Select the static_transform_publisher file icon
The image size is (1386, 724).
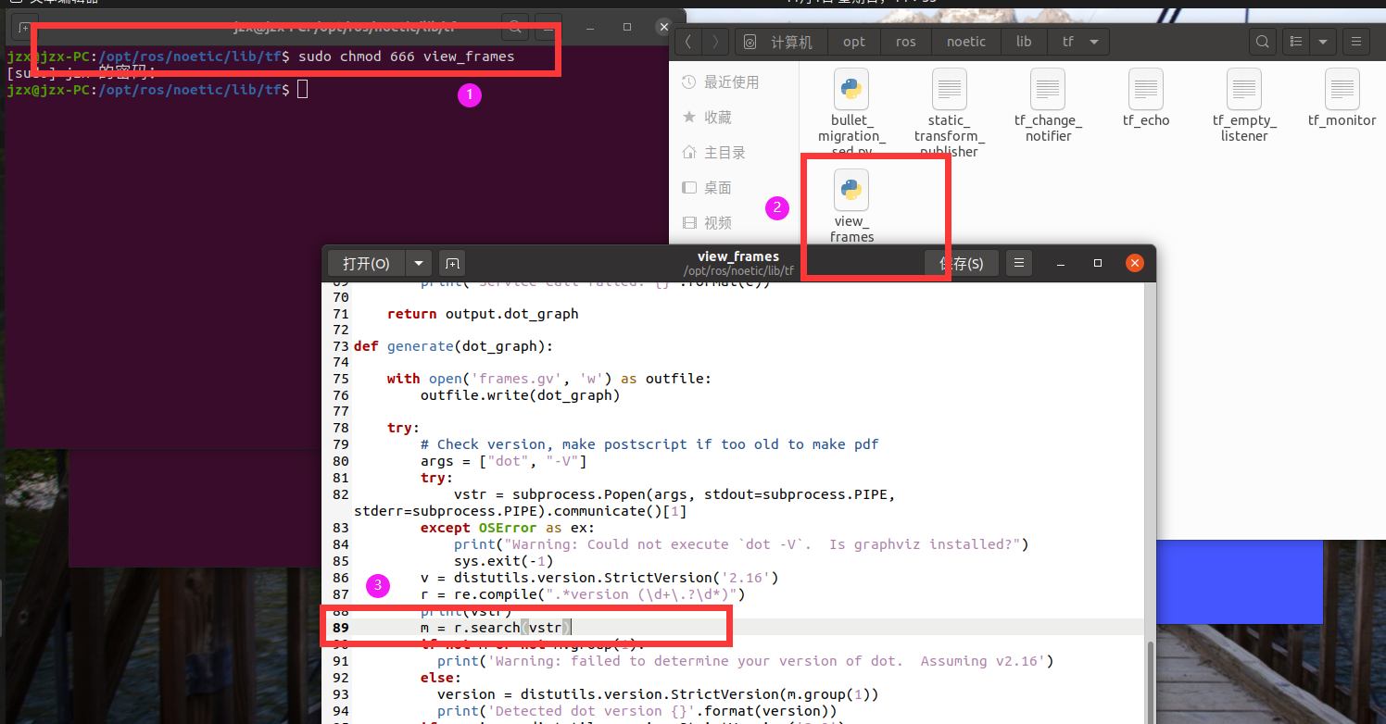click(x=950, y=89)
